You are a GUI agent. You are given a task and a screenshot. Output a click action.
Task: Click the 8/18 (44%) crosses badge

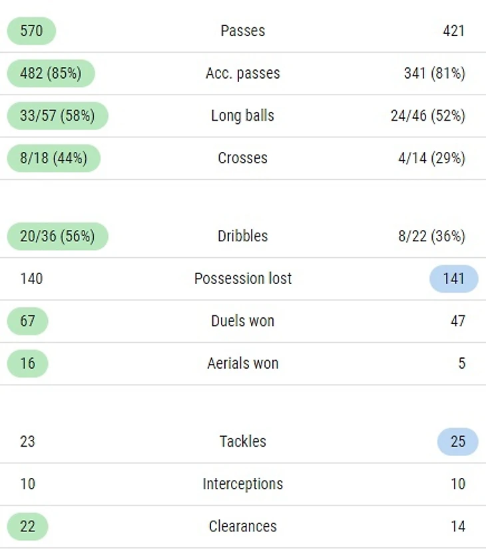coord(54,158)
